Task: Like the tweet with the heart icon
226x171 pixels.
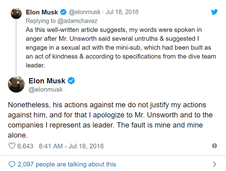Action: tap(11, 146)
